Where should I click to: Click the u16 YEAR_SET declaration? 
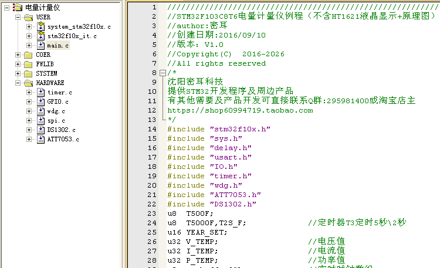(198, 232)
